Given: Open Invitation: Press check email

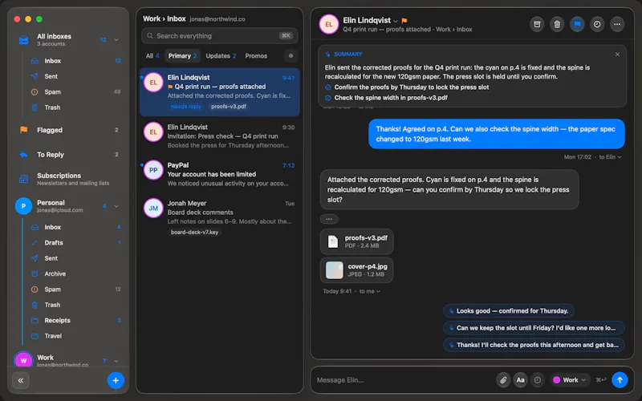Looking at the screenshot, I should point(219,136).
